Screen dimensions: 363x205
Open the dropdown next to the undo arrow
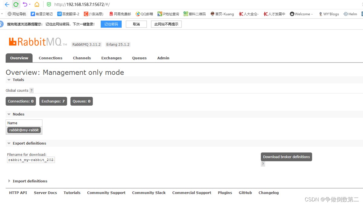tap(30, 5)
